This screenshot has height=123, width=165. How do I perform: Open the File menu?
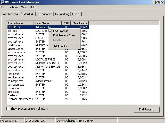click(x=3, y=7)
